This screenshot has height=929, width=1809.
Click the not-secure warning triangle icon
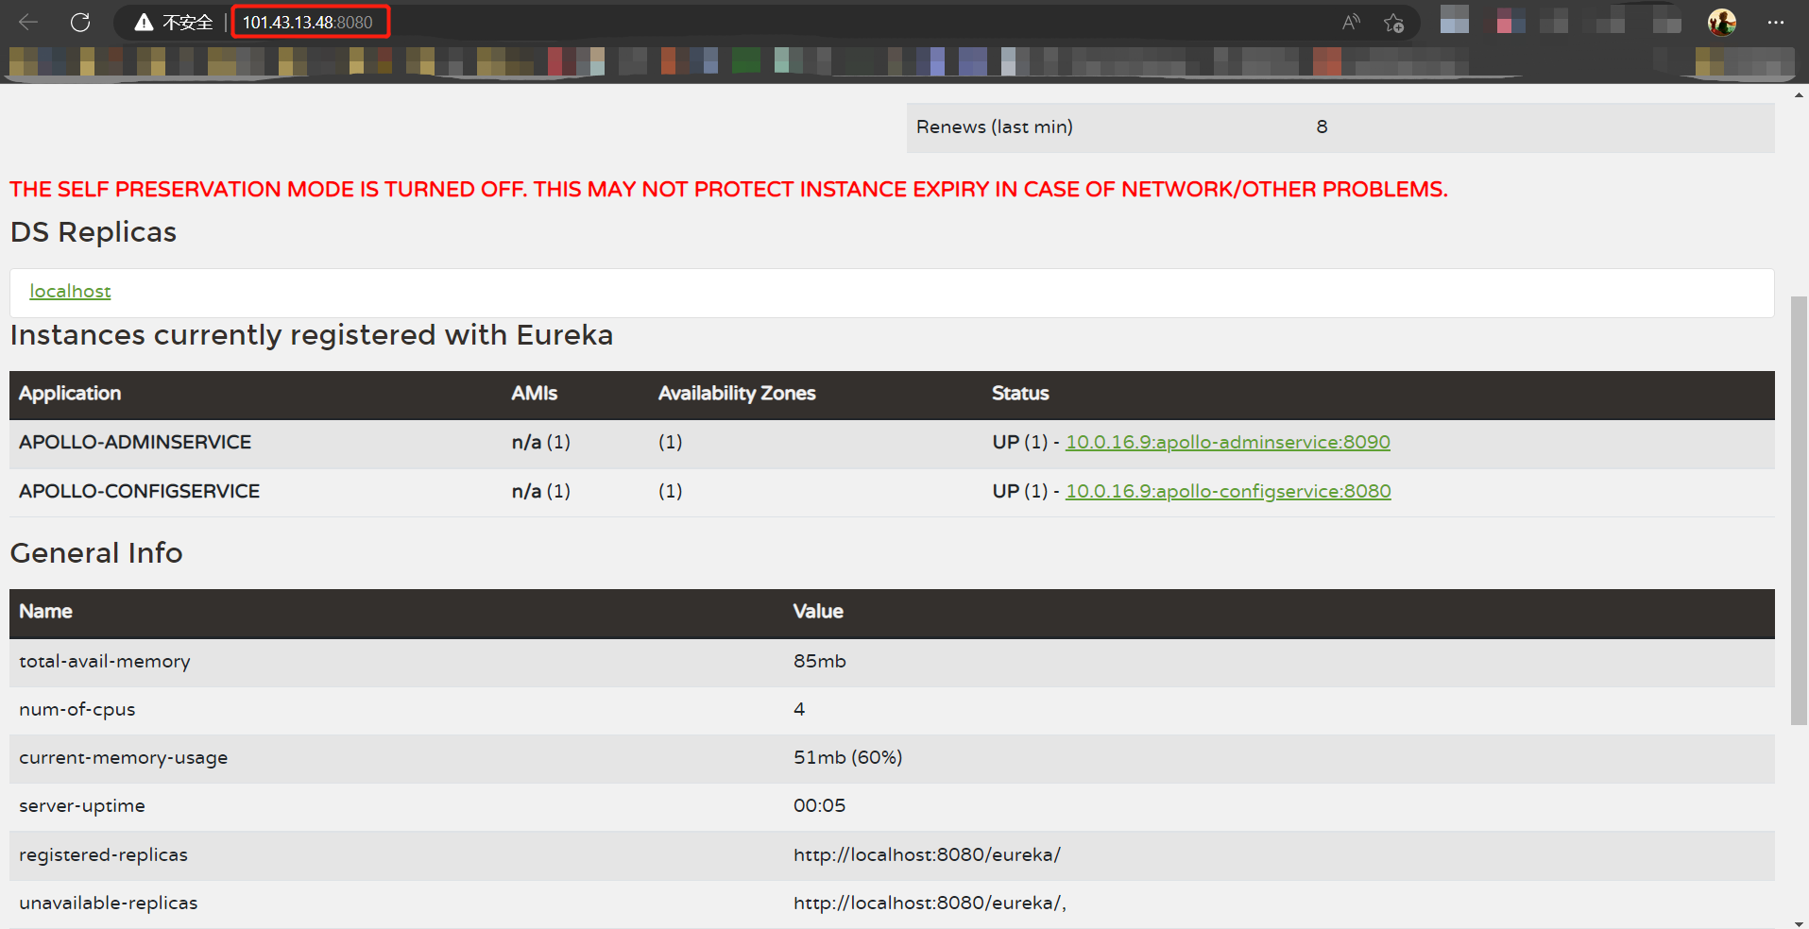pyautogui.click(x=144, y=23)
